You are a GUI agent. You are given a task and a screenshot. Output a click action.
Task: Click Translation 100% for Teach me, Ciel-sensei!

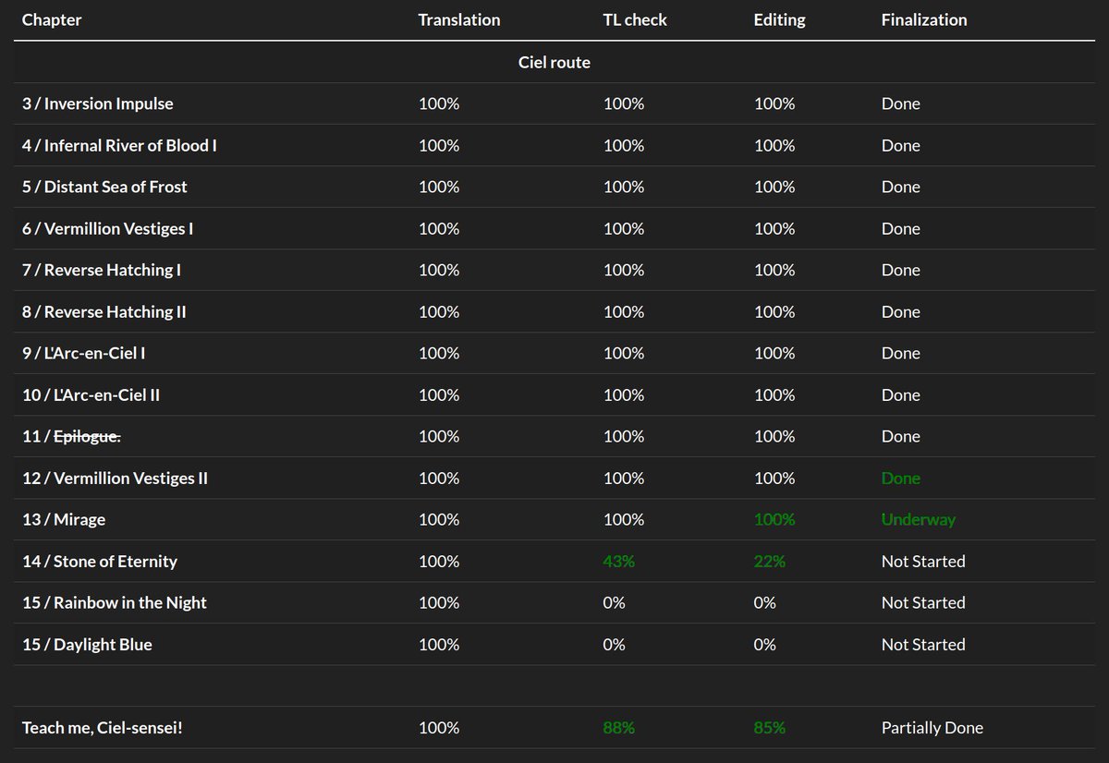[x=439, y=727]
